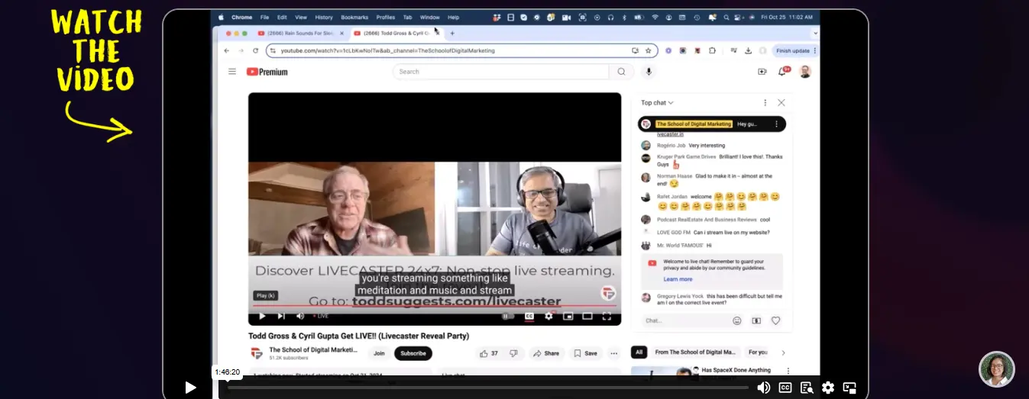
Task: Dislike the livestream video
Action: click(513, 353)
